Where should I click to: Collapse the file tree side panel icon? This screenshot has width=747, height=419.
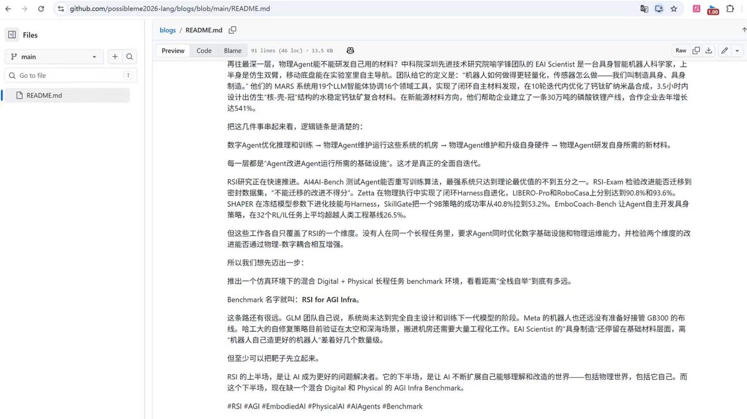coord(12,35)
